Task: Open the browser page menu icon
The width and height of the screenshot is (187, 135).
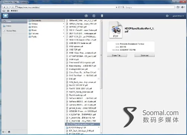Action: coord(178,7)
